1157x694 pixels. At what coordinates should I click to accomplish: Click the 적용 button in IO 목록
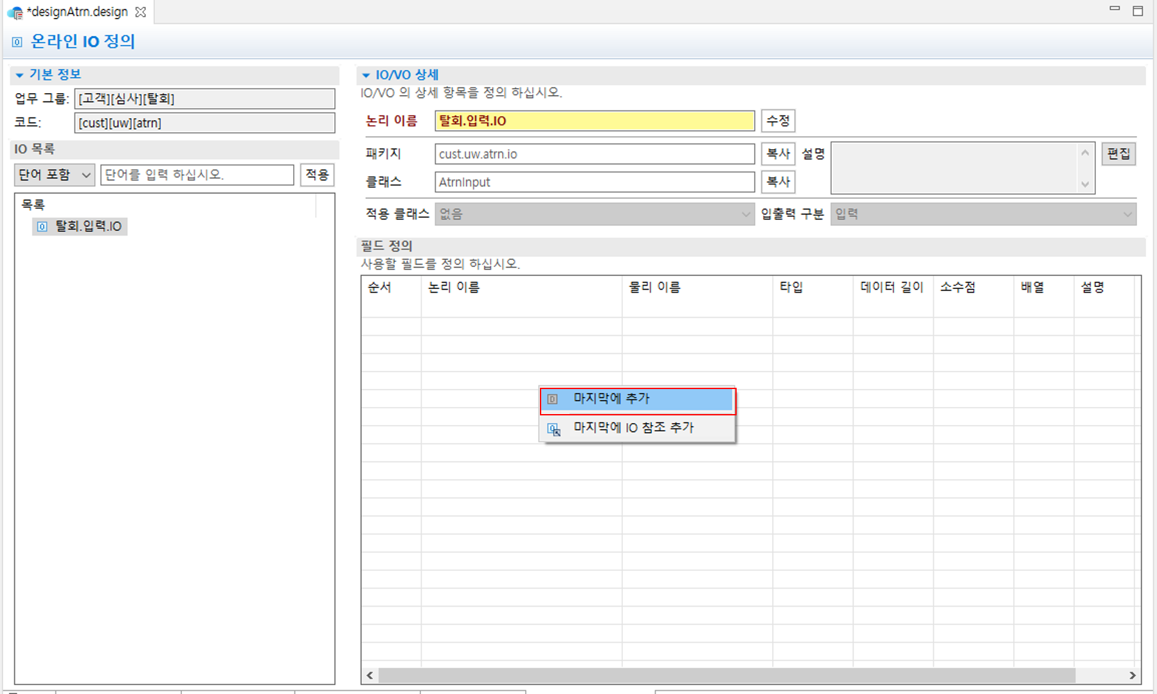click(x=316, y=174)
